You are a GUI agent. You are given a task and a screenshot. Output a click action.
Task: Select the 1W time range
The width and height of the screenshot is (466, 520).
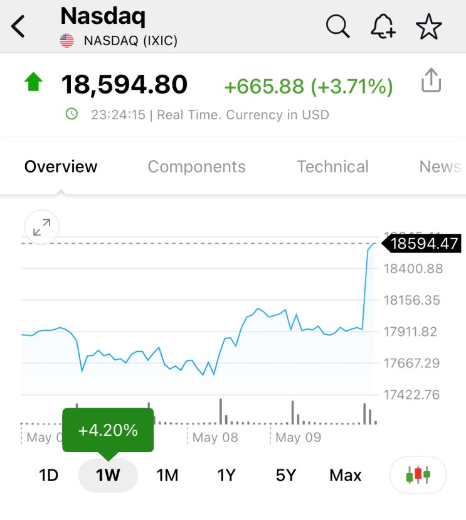pyautogui.click(x=108, y=475)
